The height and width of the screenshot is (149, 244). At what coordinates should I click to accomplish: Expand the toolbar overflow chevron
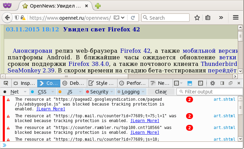221,18
